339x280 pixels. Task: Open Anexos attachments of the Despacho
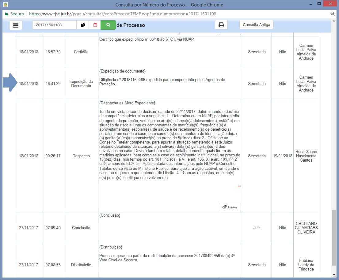(x=230, y=207)
